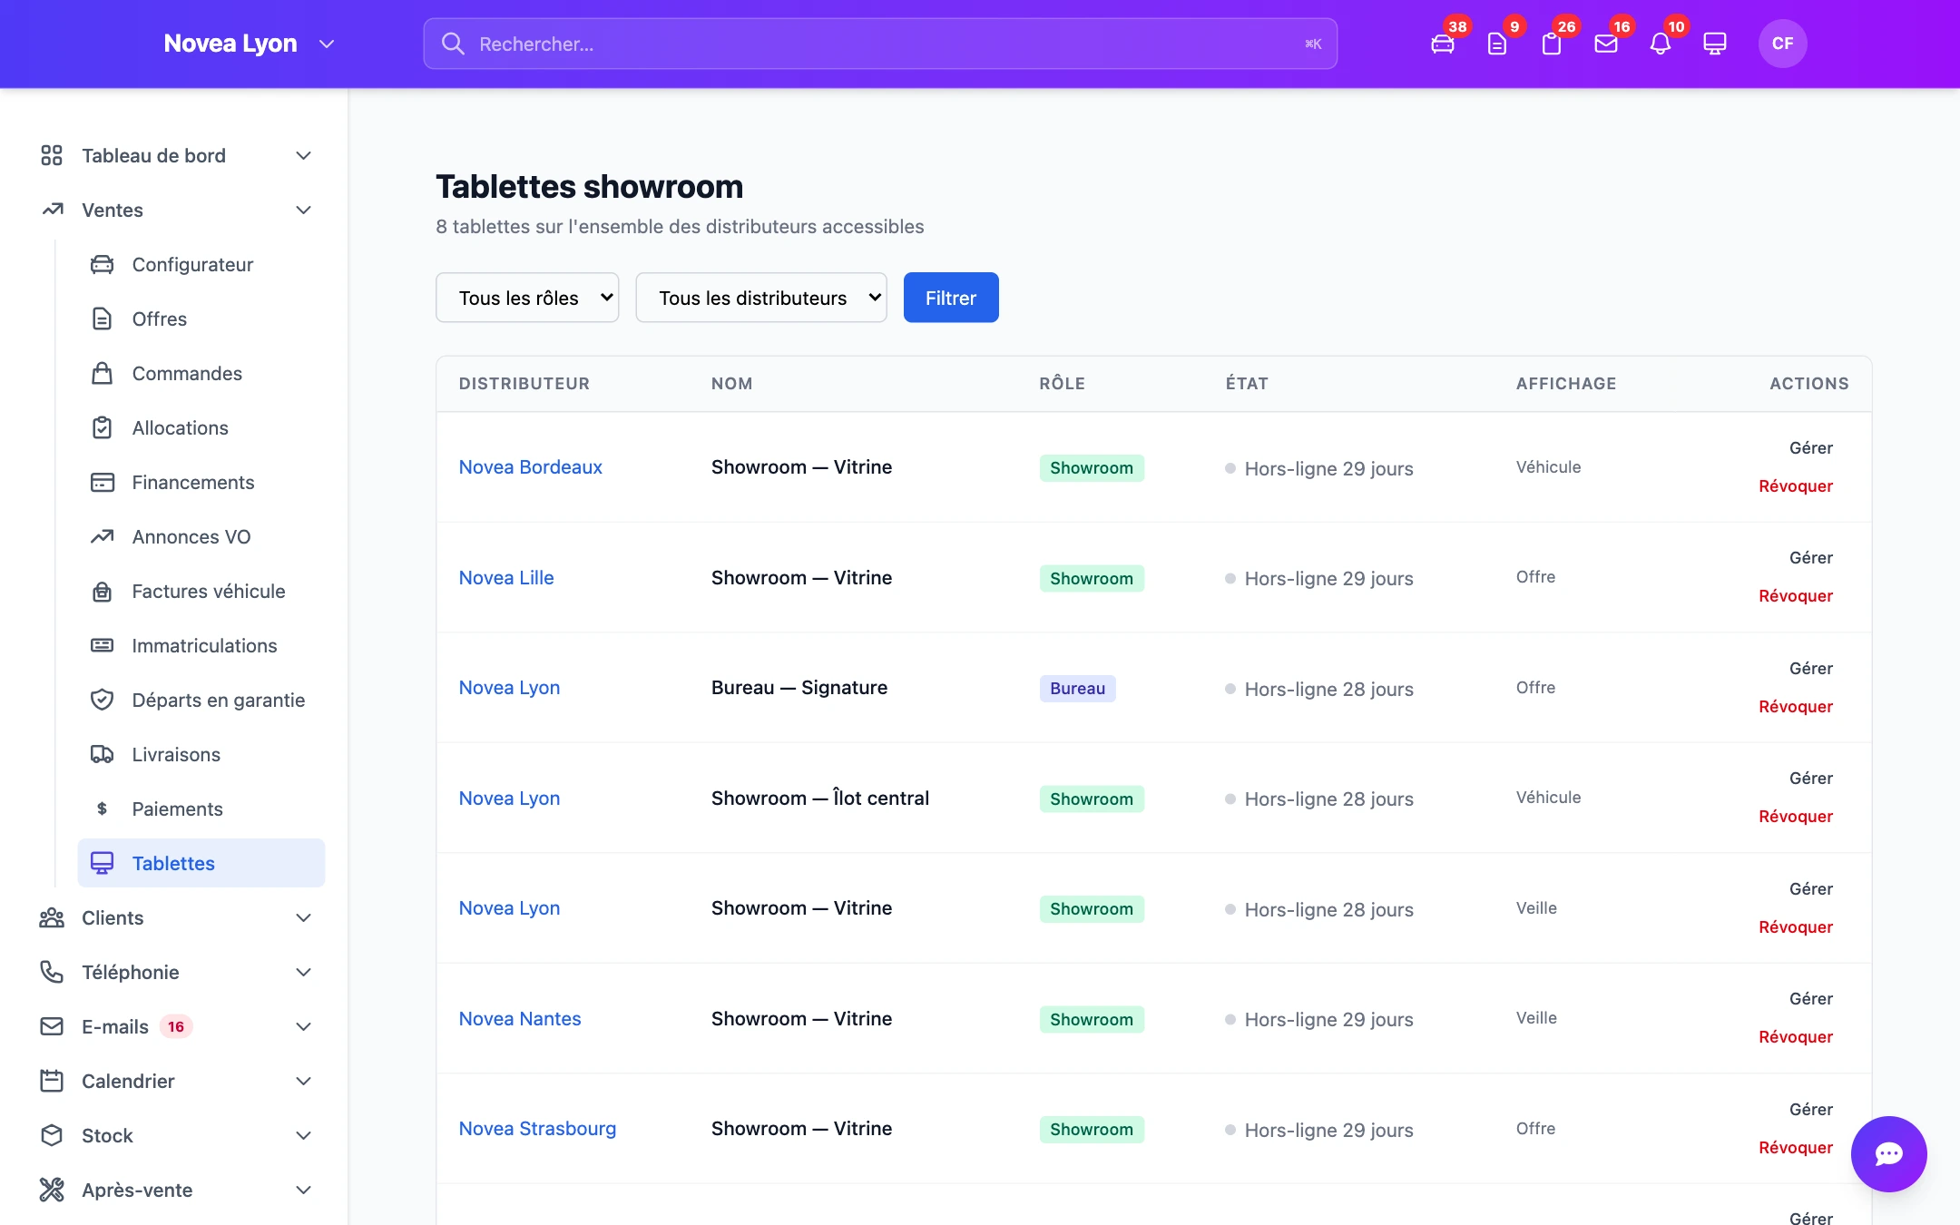Open the Immatriculations menu item

click(201, 645)
